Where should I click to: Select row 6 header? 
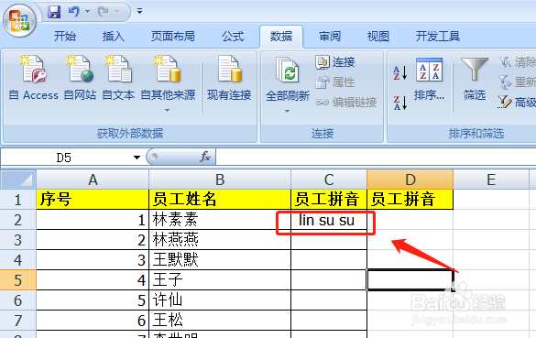18,300
